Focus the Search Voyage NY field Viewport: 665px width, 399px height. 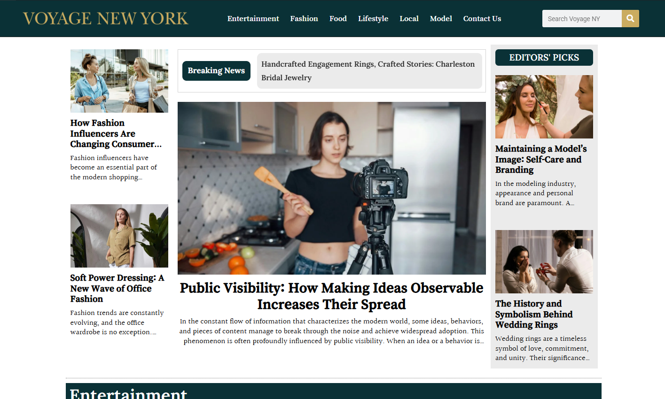click(582, 19)
